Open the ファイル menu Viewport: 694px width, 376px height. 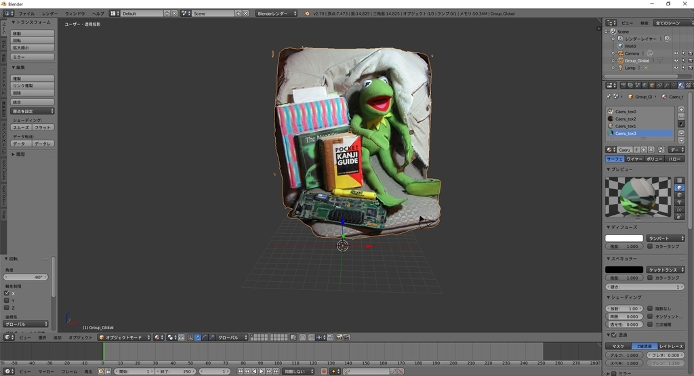(x=26, y=14)
